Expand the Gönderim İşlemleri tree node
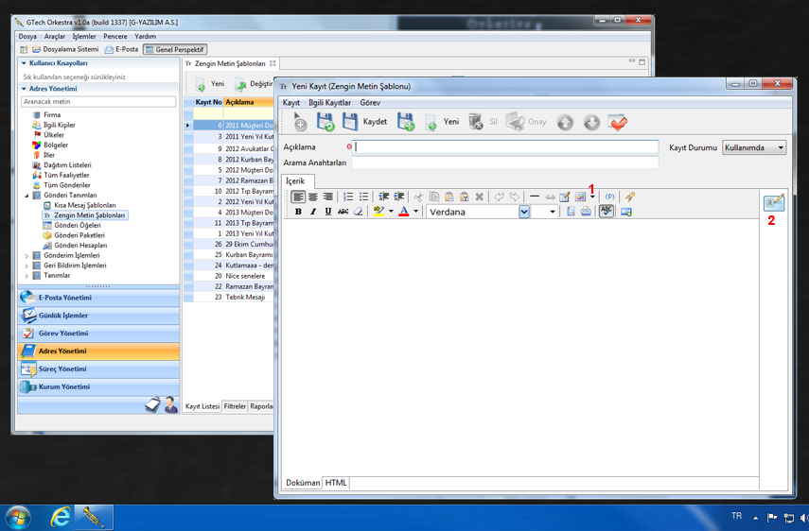809x531 pixels. point(26,256)
